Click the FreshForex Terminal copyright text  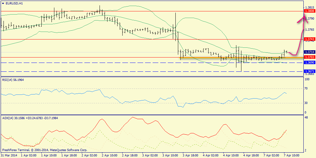[44, 150]
